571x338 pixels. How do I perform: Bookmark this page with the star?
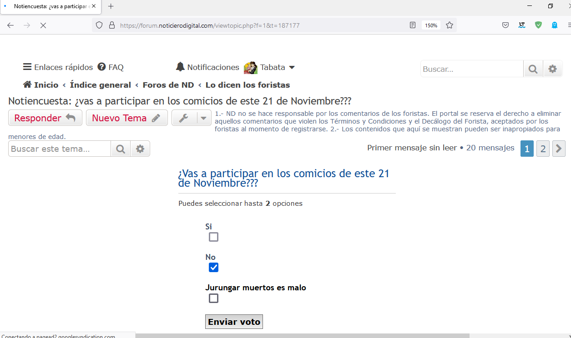coord(450,25)
